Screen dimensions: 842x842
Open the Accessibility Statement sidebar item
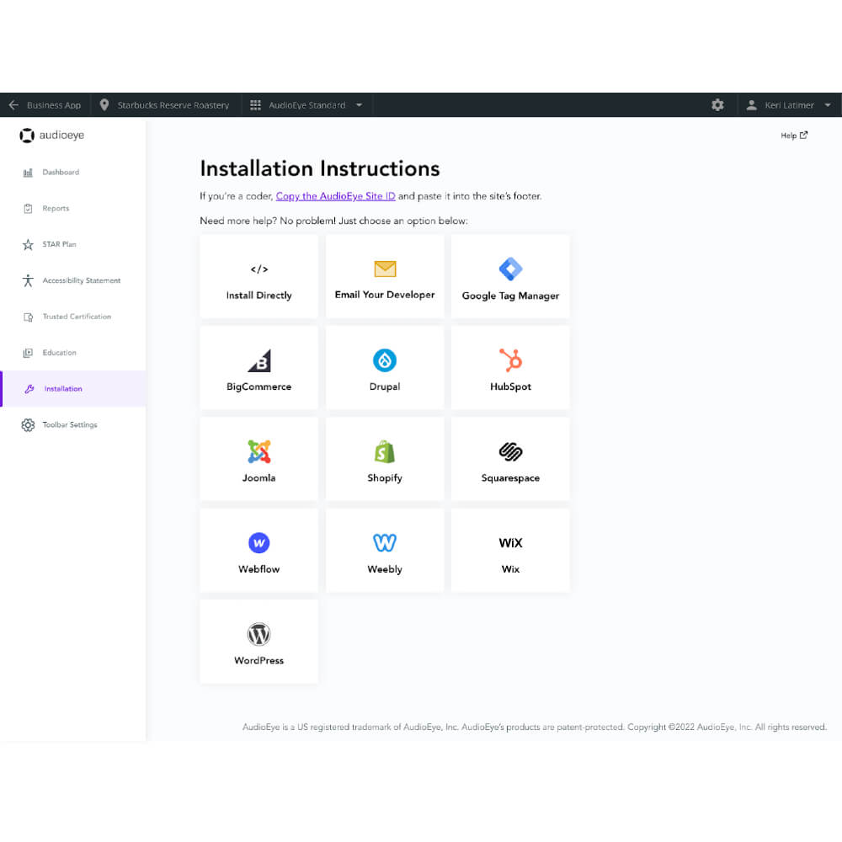[x=81, y=280]
